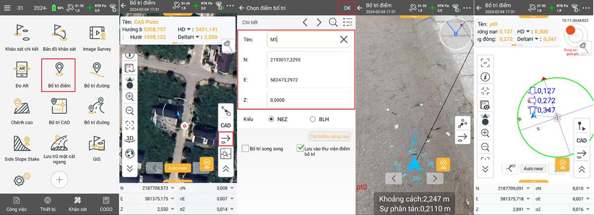Click the search magnifier in Chi tiết bar

point(333,22)
